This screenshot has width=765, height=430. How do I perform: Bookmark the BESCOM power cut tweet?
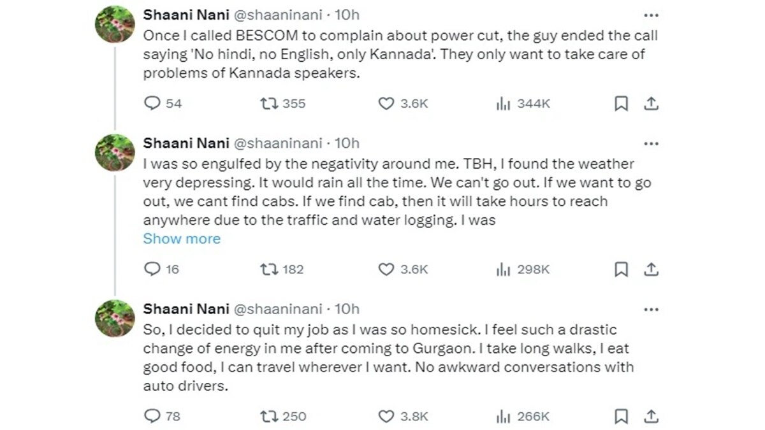(621, 103)
